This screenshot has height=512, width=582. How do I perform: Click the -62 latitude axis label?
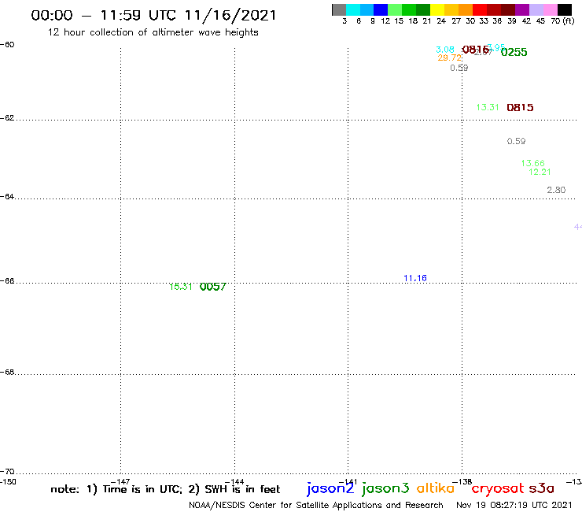pos(7,118)
